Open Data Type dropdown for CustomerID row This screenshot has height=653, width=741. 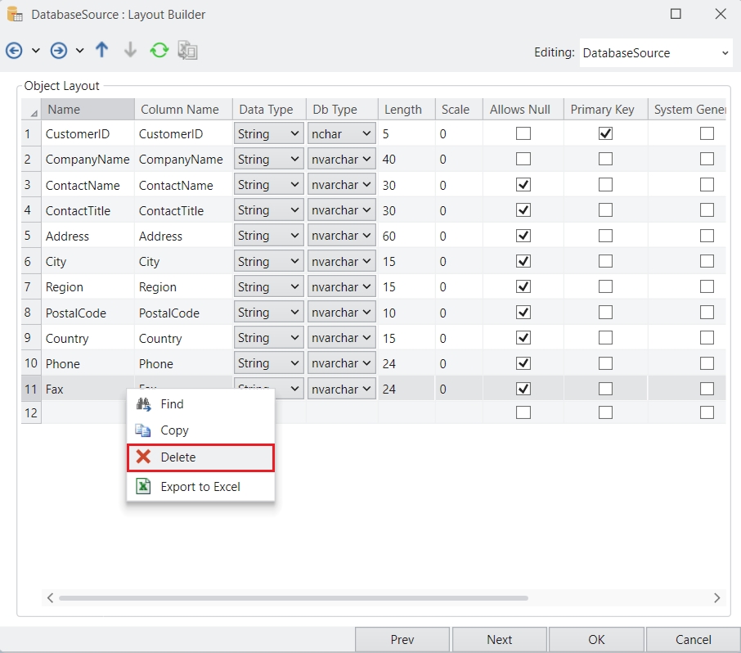click(268, 133)
